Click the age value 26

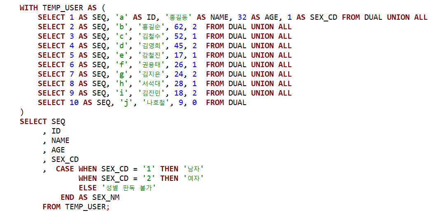(179, 65)
